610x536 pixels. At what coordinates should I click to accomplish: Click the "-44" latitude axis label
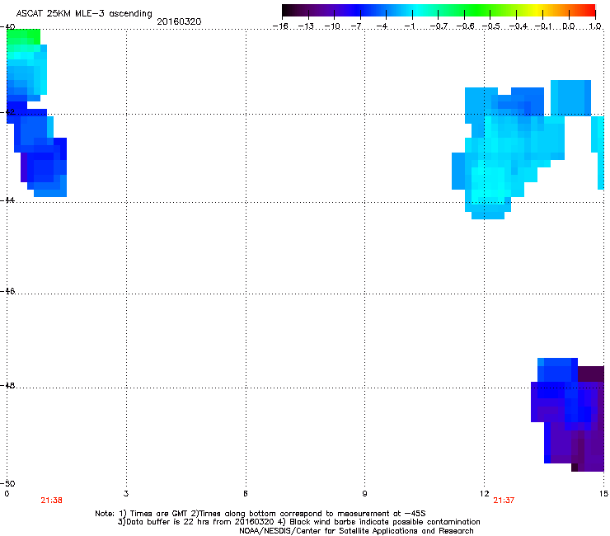click(7, 200)
